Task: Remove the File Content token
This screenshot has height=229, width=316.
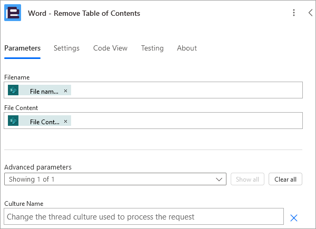Action: pyautogui.click(x=65, y=122)
